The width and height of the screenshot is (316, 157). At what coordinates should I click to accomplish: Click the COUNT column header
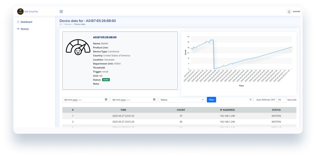tap(180, 110)
